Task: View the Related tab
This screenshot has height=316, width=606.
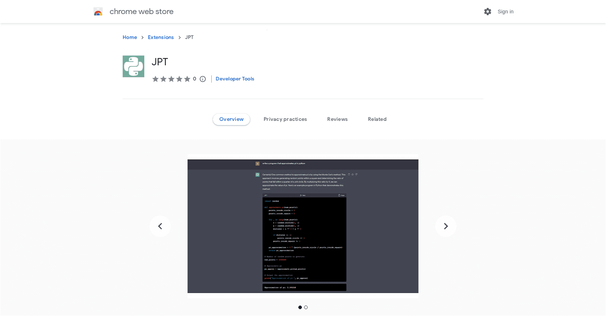Action: 377,119
